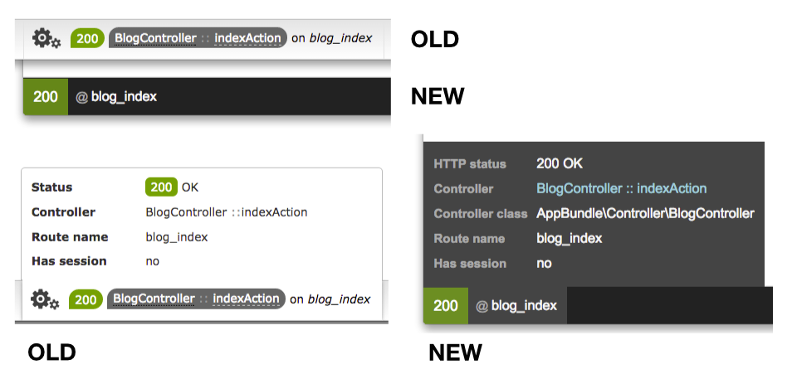Viewport: 792px width, 379px height.
Task: Select @ blog_index in the bottom dark toolbar
Action: pyautogui.click(x=516, y=305)
